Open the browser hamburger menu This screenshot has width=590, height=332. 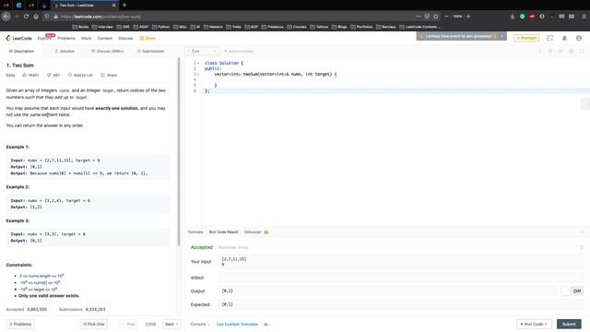584,17
